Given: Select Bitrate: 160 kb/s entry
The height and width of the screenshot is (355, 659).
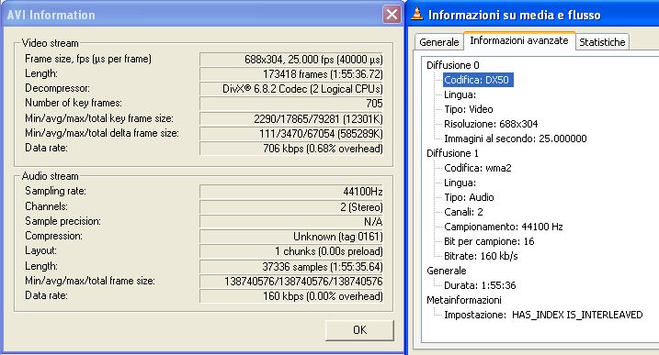Looking at the screenshot, I should tap(481, 256).
